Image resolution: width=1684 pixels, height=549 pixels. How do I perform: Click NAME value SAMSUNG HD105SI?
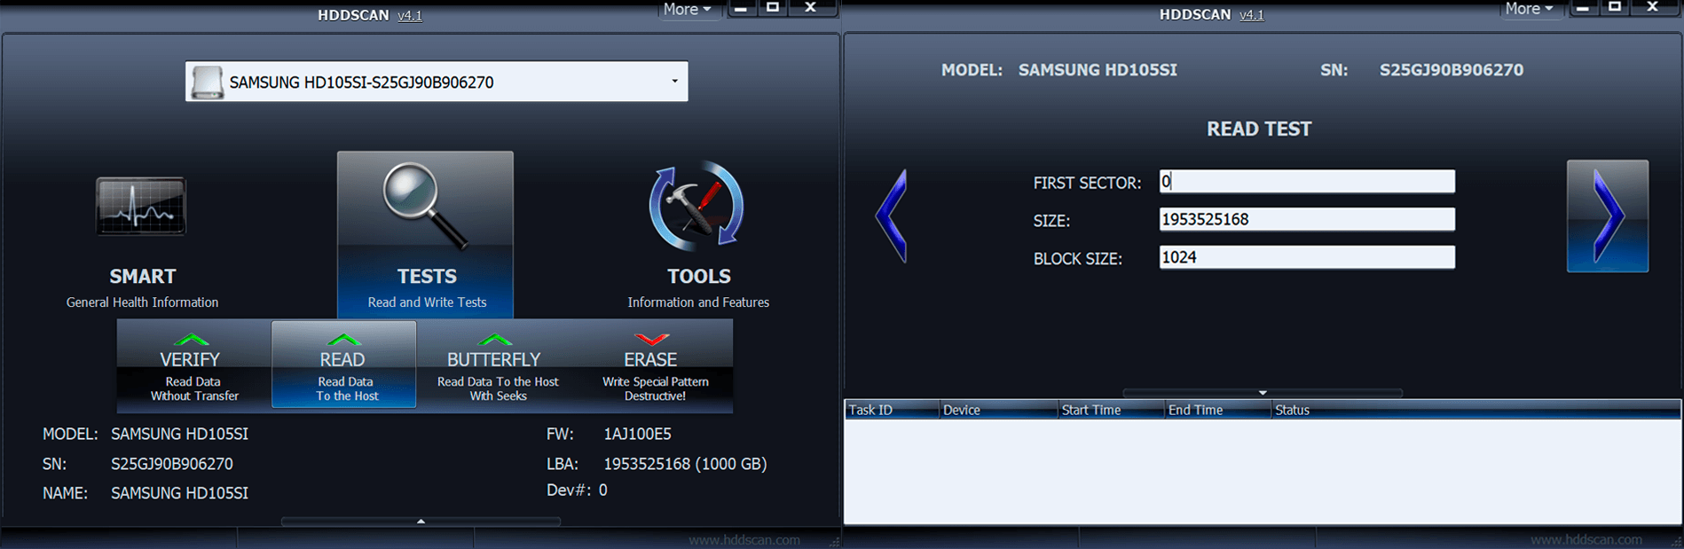179,493
